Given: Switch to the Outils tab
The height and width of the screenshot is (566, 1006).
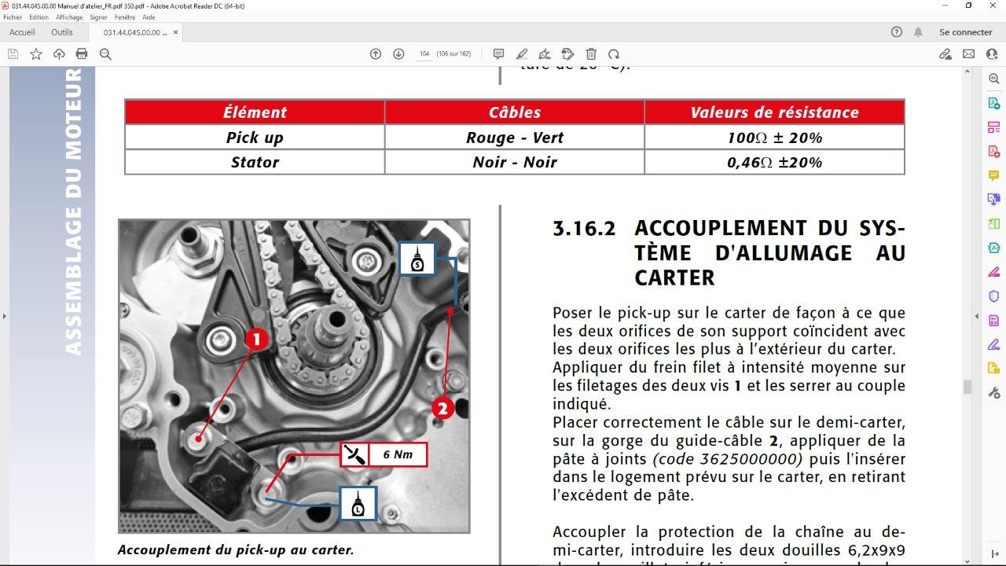Looking at the screenshot, I should pyautogui.click(x=62, y=32).
